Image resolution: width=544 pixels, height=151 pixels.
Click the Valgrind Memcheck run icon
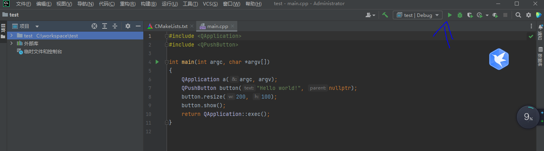(495, 15)
